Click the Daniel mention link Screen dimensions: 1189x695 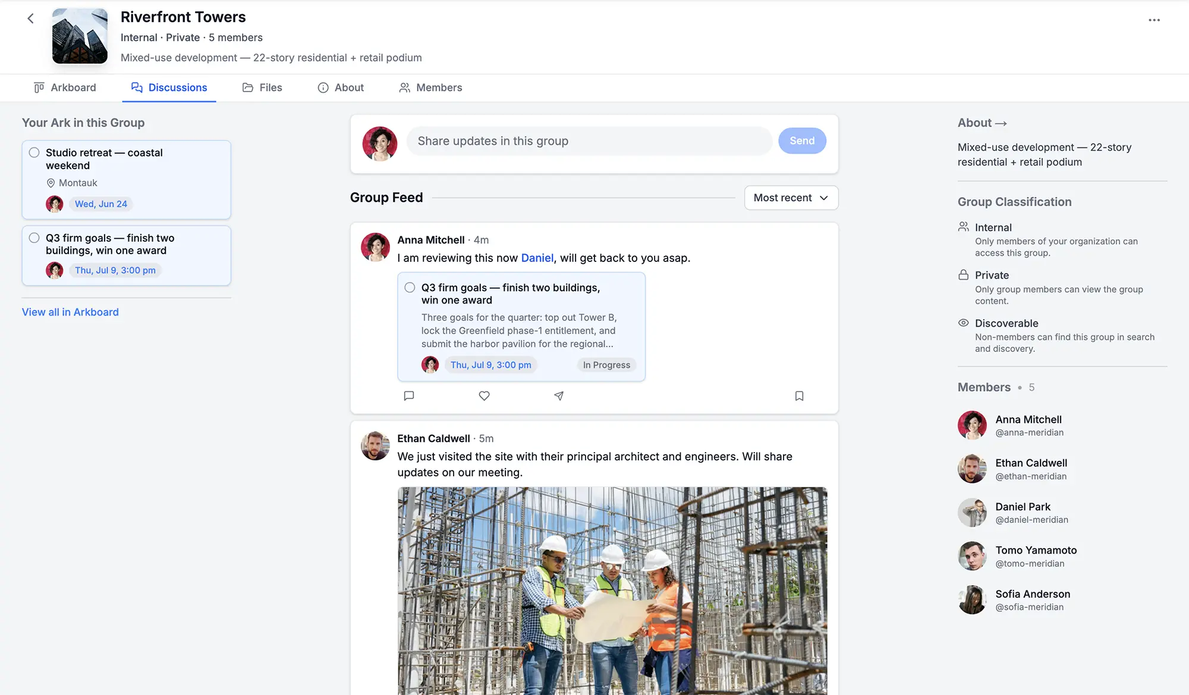pos(537,258)
